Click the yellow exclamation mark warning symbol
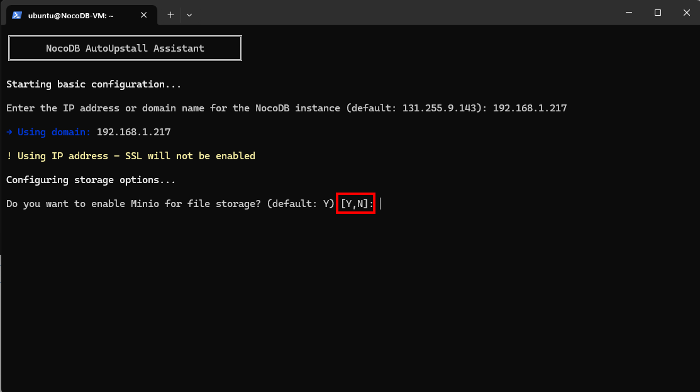The height and width of the screenshot is (392, 700). click(x=9, y=156)
